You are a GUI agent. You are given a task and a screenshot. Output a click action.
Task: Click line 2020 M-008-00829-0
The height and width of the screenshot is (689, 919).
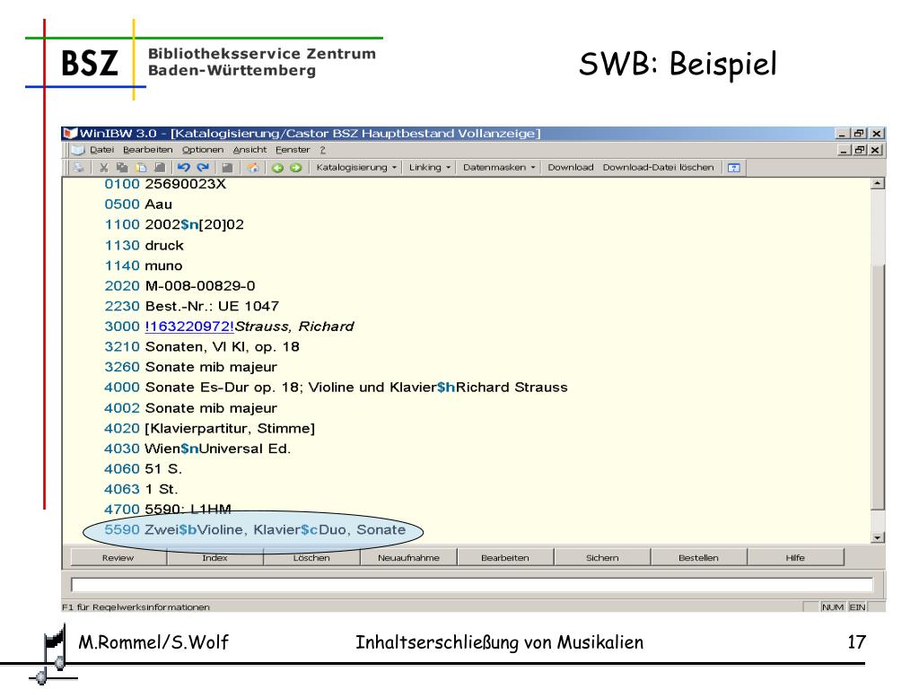(x=179, y=286)
